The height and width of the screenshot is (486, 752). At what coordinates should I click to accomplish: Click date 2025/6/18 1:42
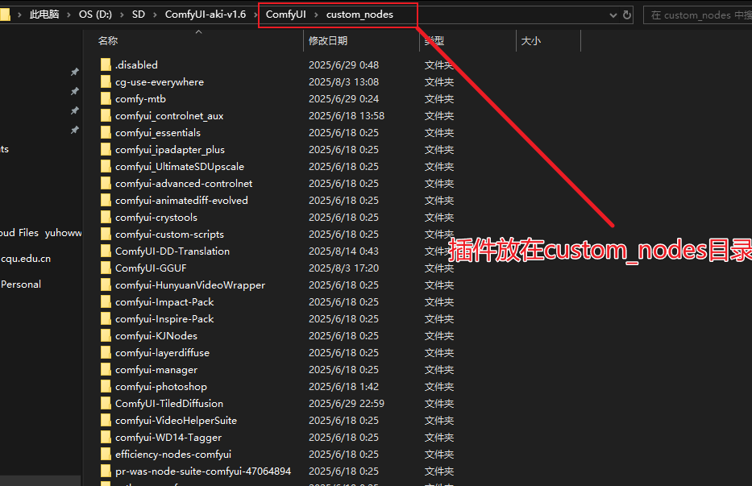coord(343,387)
